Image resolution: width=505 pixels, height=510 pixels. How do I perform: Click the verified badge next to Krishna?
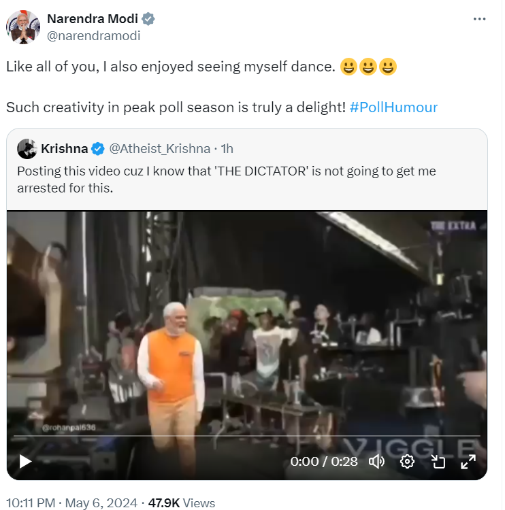[99, 148]
